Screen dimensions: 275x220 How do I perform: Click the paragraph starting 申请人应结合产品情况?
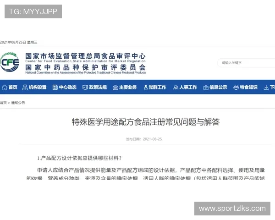[x=146, y=174]
